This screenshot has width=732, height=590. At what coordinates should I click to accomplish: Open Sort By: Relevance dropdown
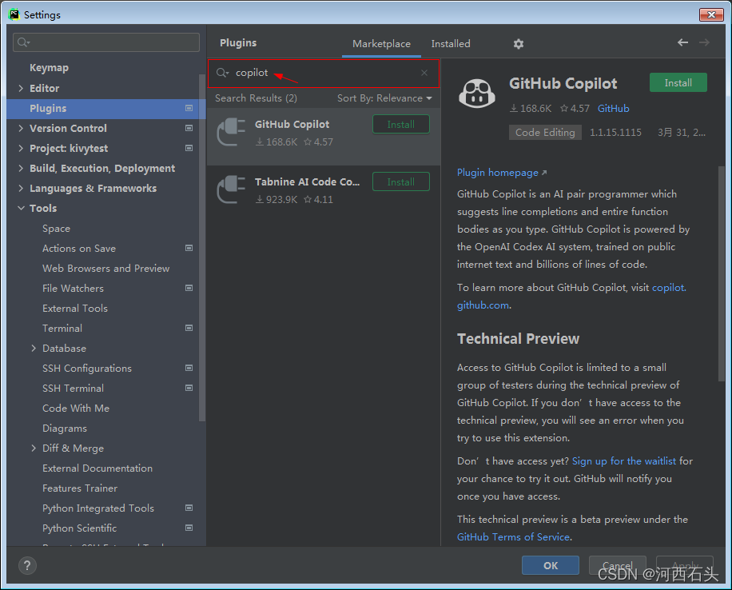tap(384, 98)
